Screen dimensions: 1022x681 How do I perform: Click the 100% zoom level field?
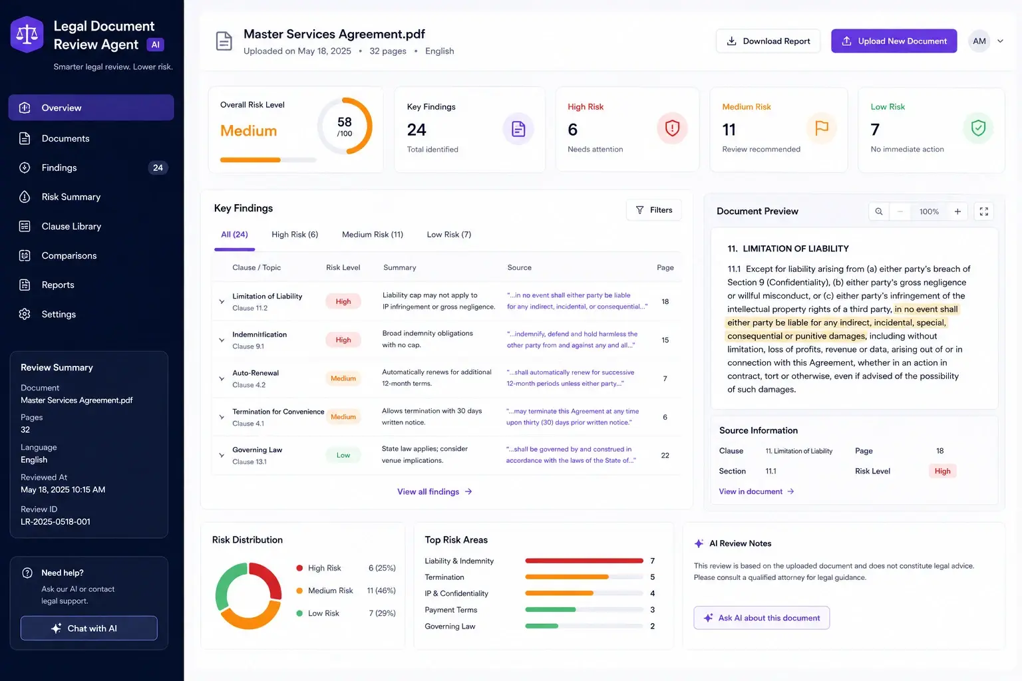click(x=929, y=211)
